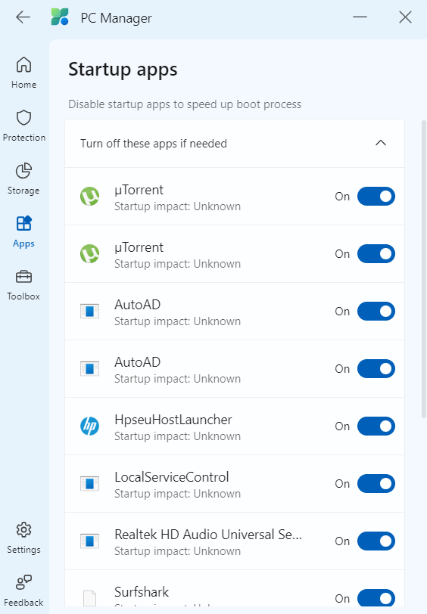Switch off Realtek HD Audio toggle

click(x=376, y=541)
